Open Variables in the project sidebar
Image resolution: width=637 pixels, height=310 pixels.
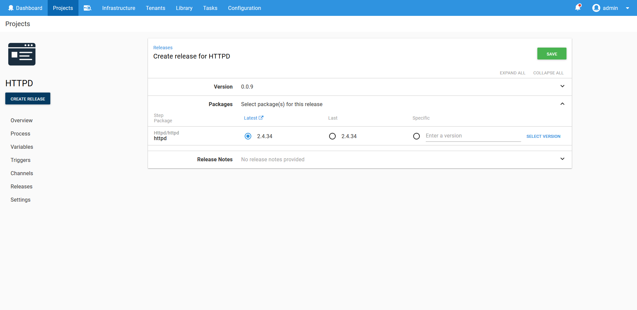[22, 147]
